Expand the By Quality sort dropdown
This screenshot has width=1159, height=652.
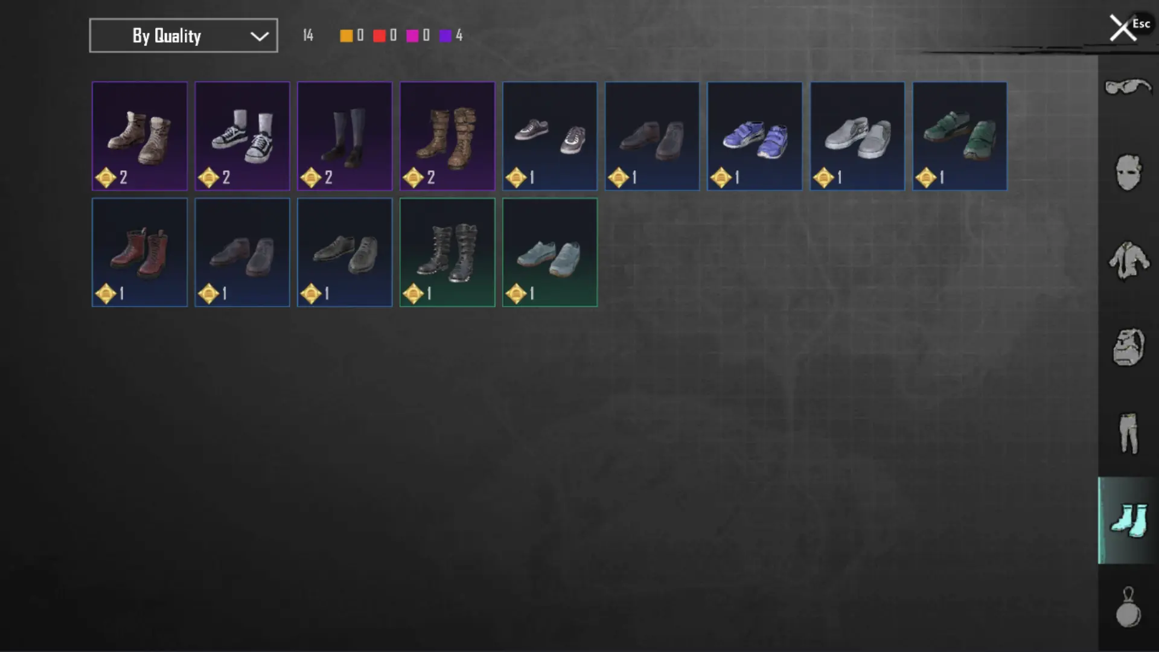pos(184,36)
